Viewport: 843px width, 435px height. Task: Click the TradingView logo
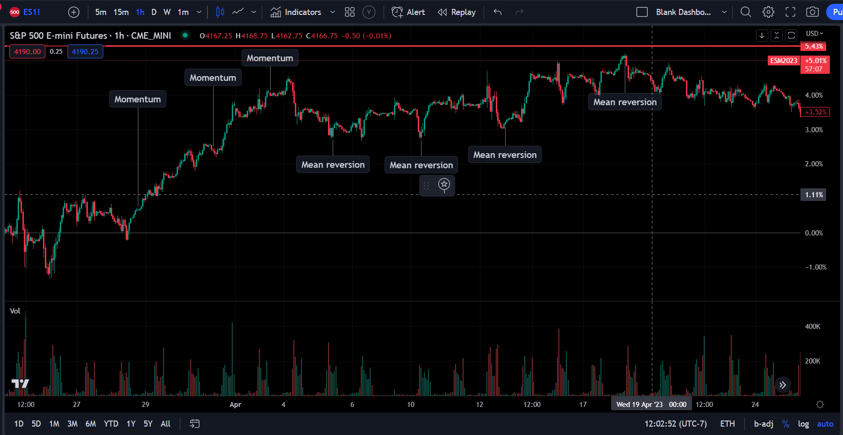20,384
